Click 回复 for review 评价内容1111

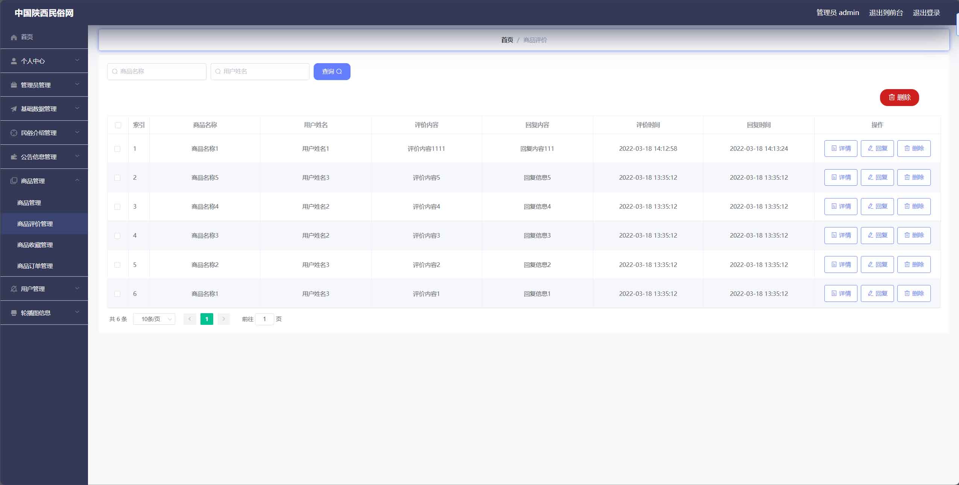877,149
